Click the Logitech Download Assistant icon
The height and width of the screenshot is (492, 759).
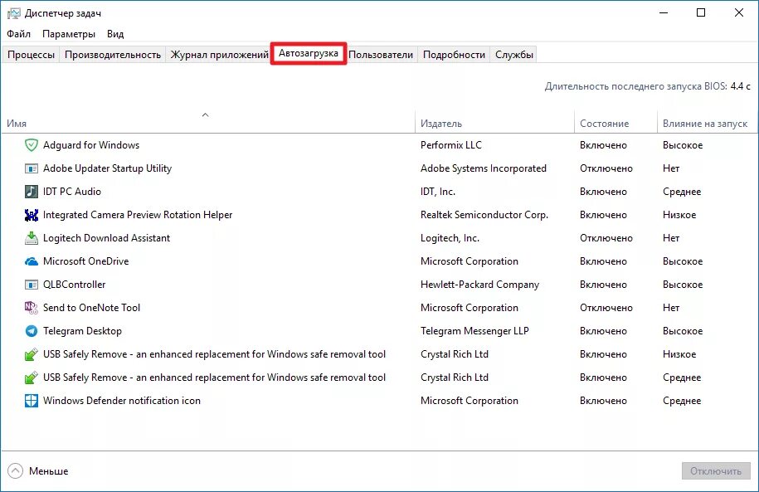click(x=32, y=238)
